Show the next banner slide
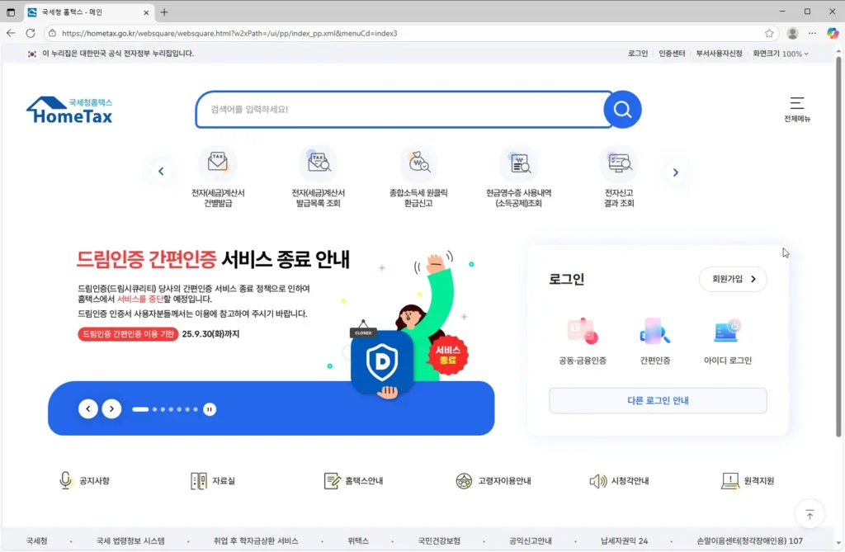845x552 pixels. (x=111, y=409)
